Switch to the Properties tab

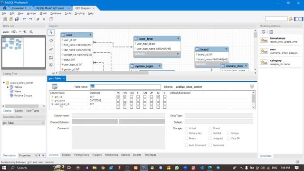(x=25, y=155)
